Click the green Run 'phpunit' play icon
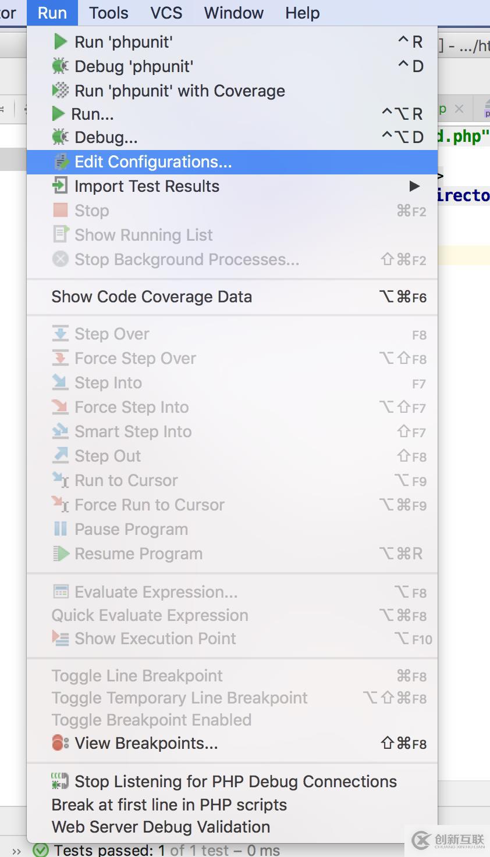This screenshot has height=857, width=490. 60,42
